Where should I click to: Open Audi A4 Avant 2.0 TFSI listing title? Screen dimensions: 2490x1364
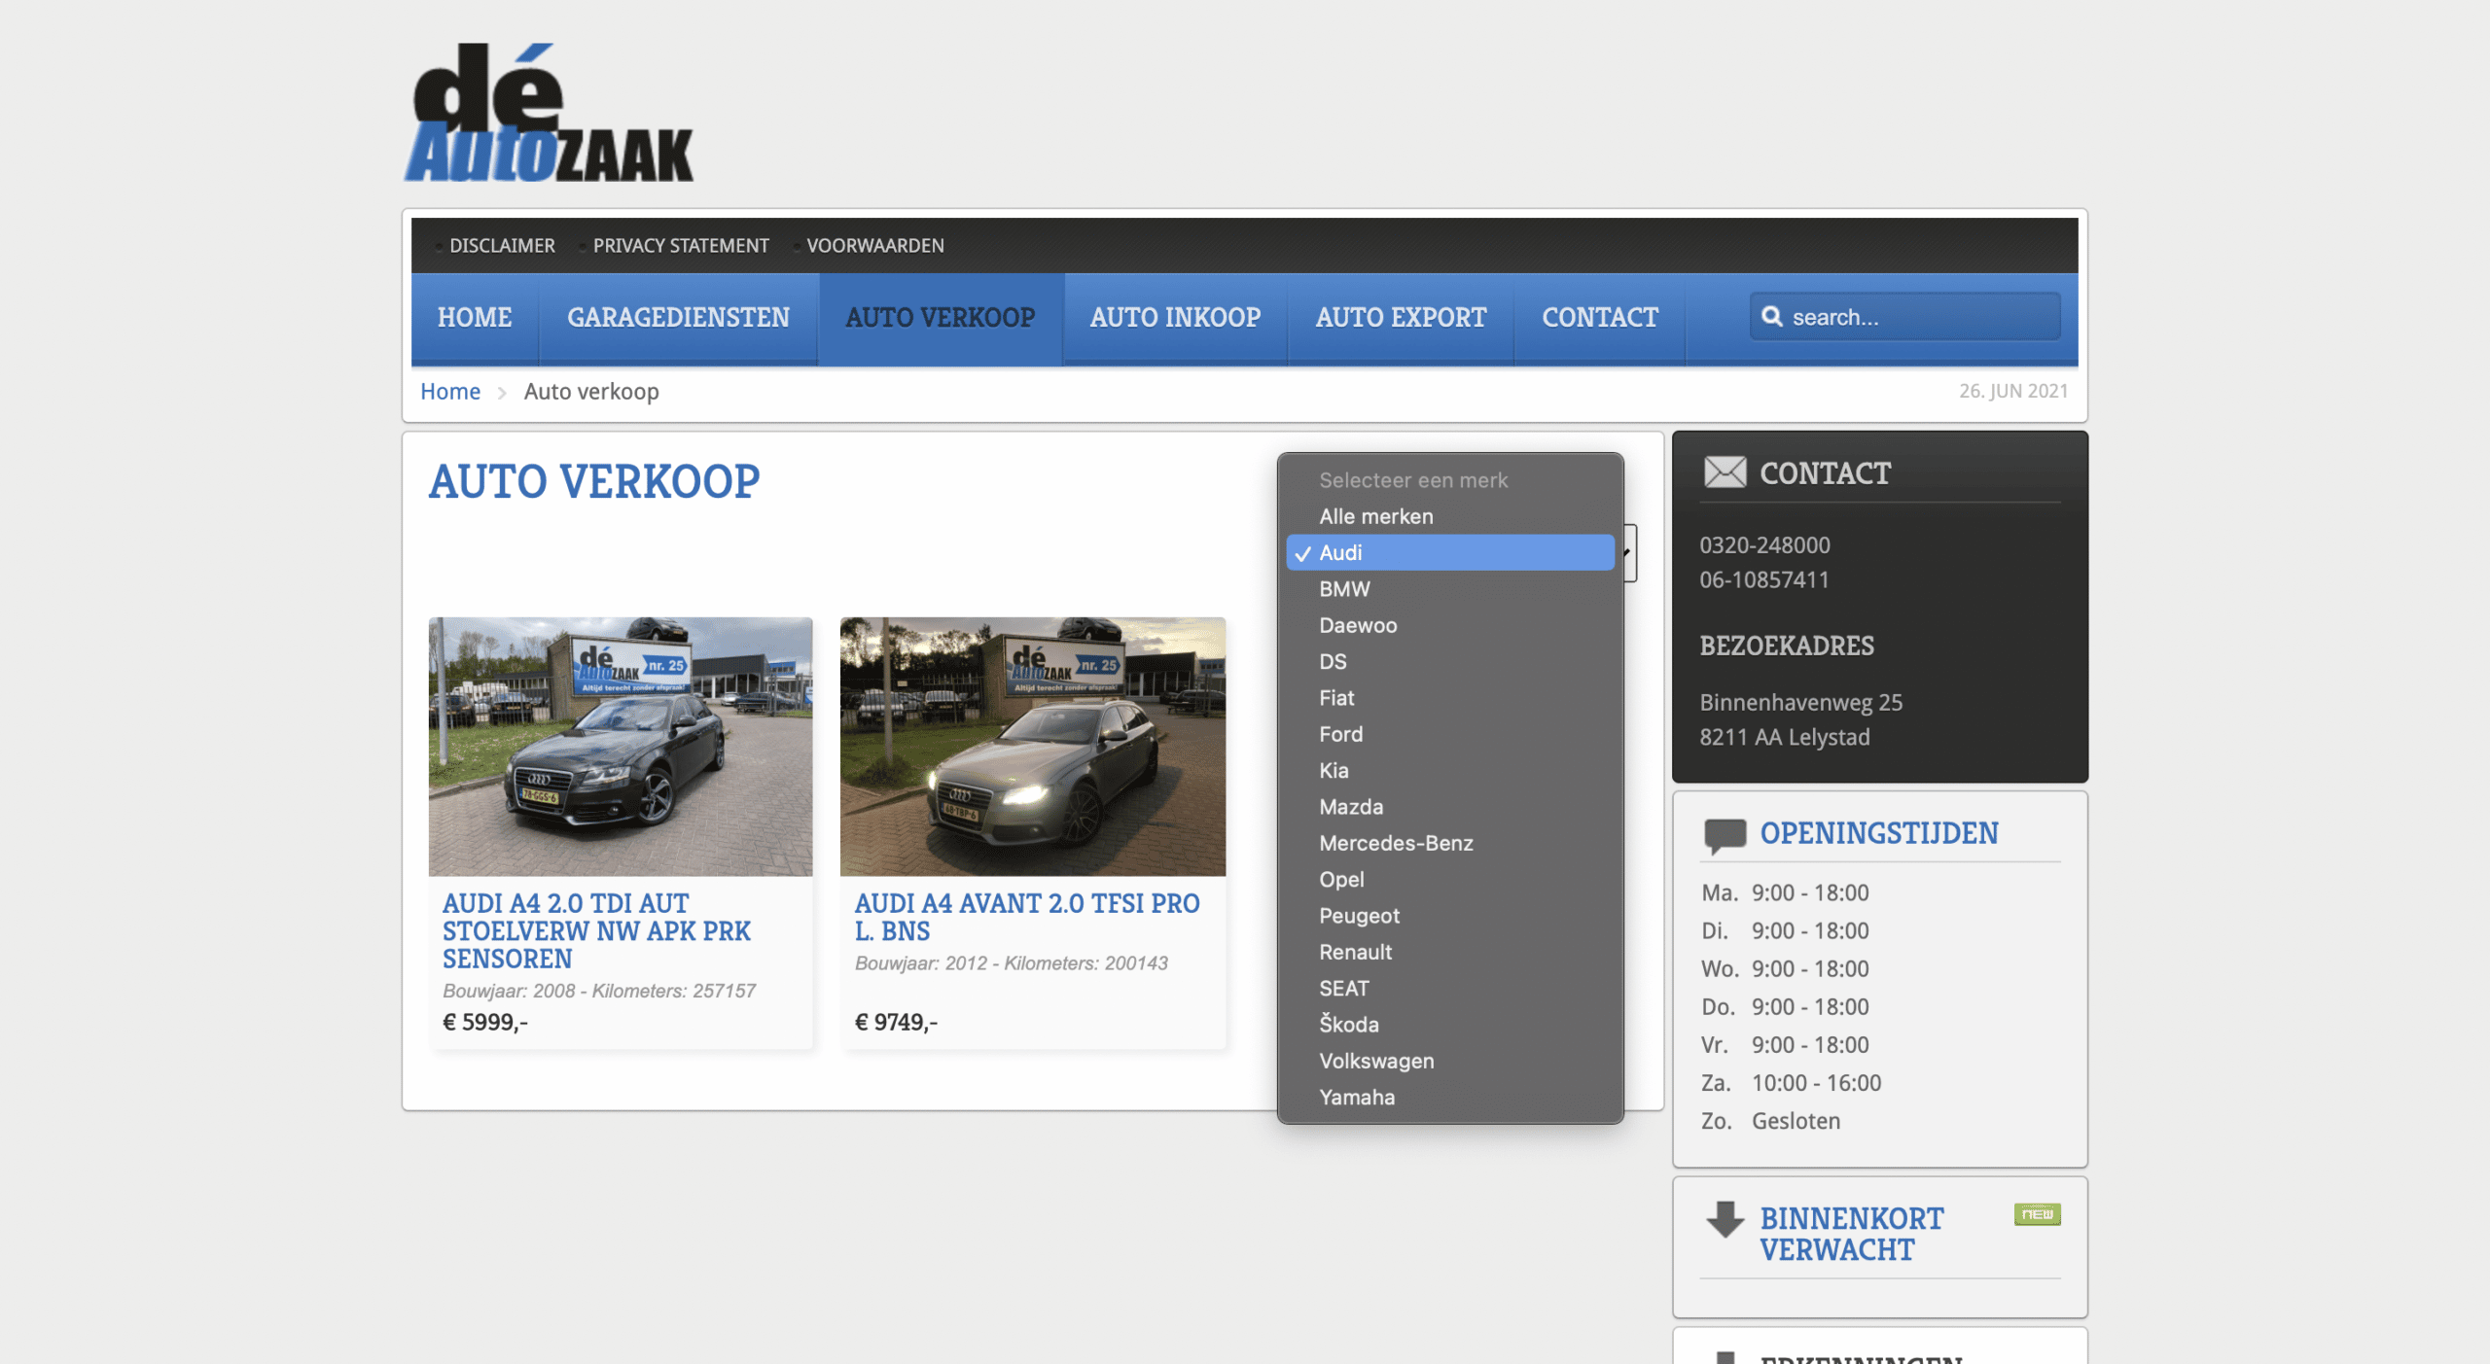[x=1027, y=917]
